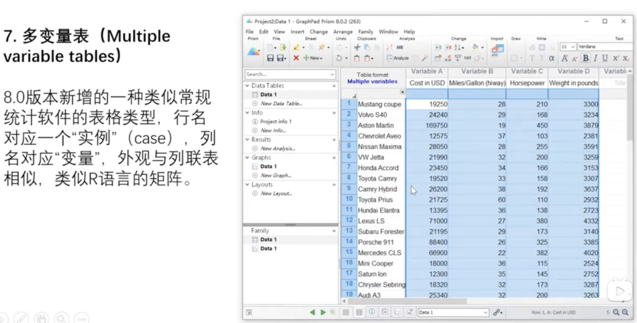Open the Arrange menu

(343, 32)
